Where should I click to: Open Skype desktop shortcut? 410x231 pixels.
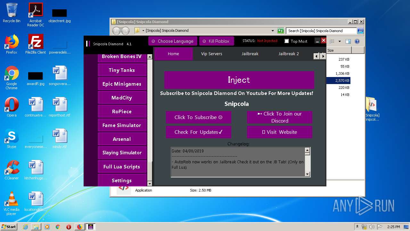point(12,139)
